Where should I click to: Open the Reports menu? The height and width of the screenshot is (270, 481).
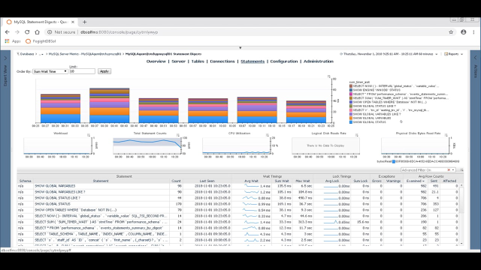(x=453, y=54)
